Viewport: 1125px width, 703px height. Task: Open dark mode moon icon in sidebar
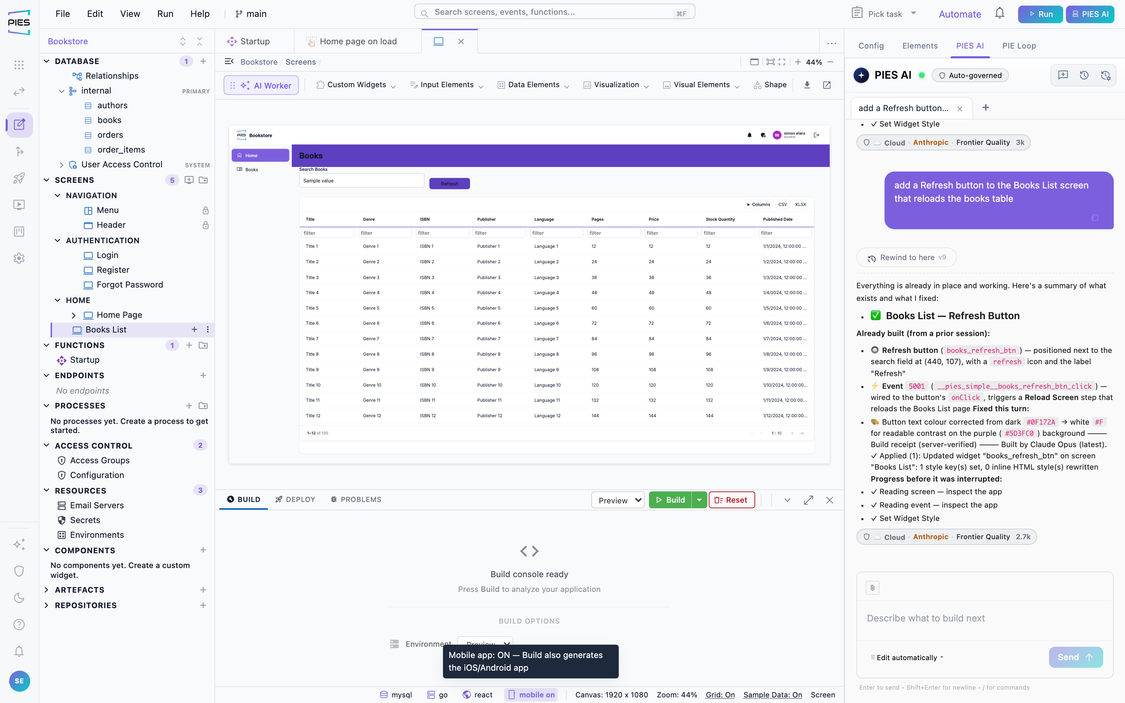click(x=19, y=598)
